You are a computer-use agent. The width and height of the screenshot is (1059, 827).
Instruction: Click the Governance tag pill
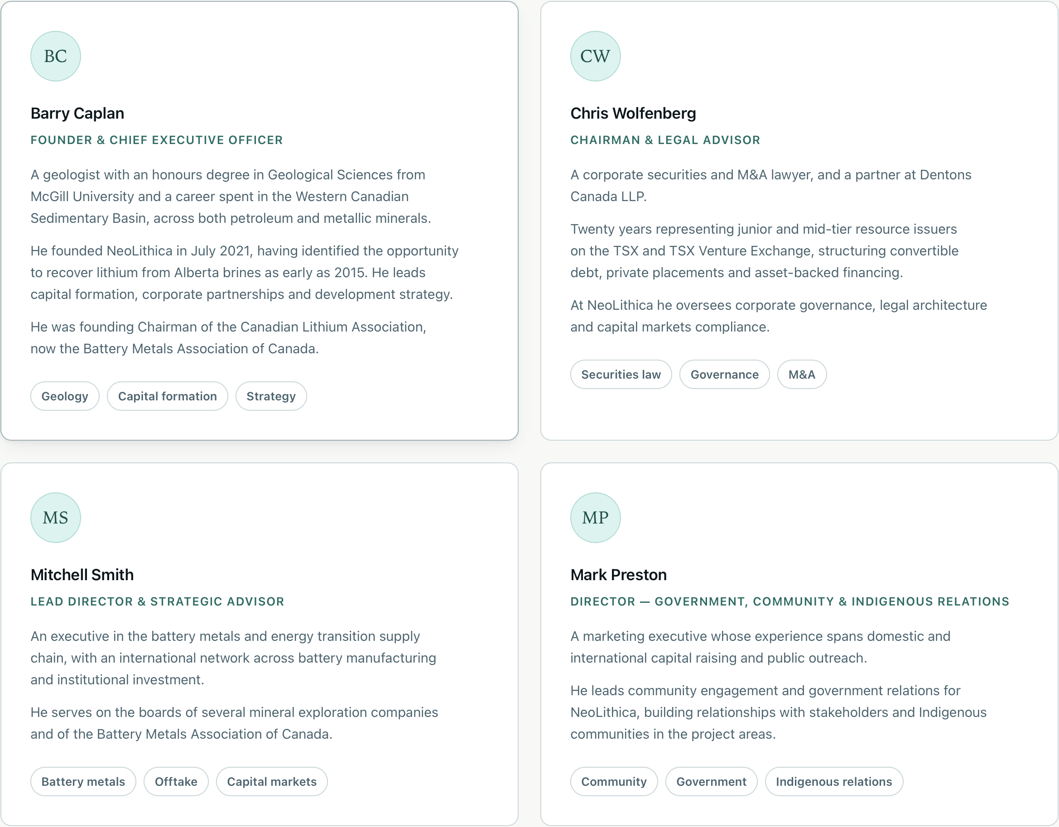click(x=724, y=374)
